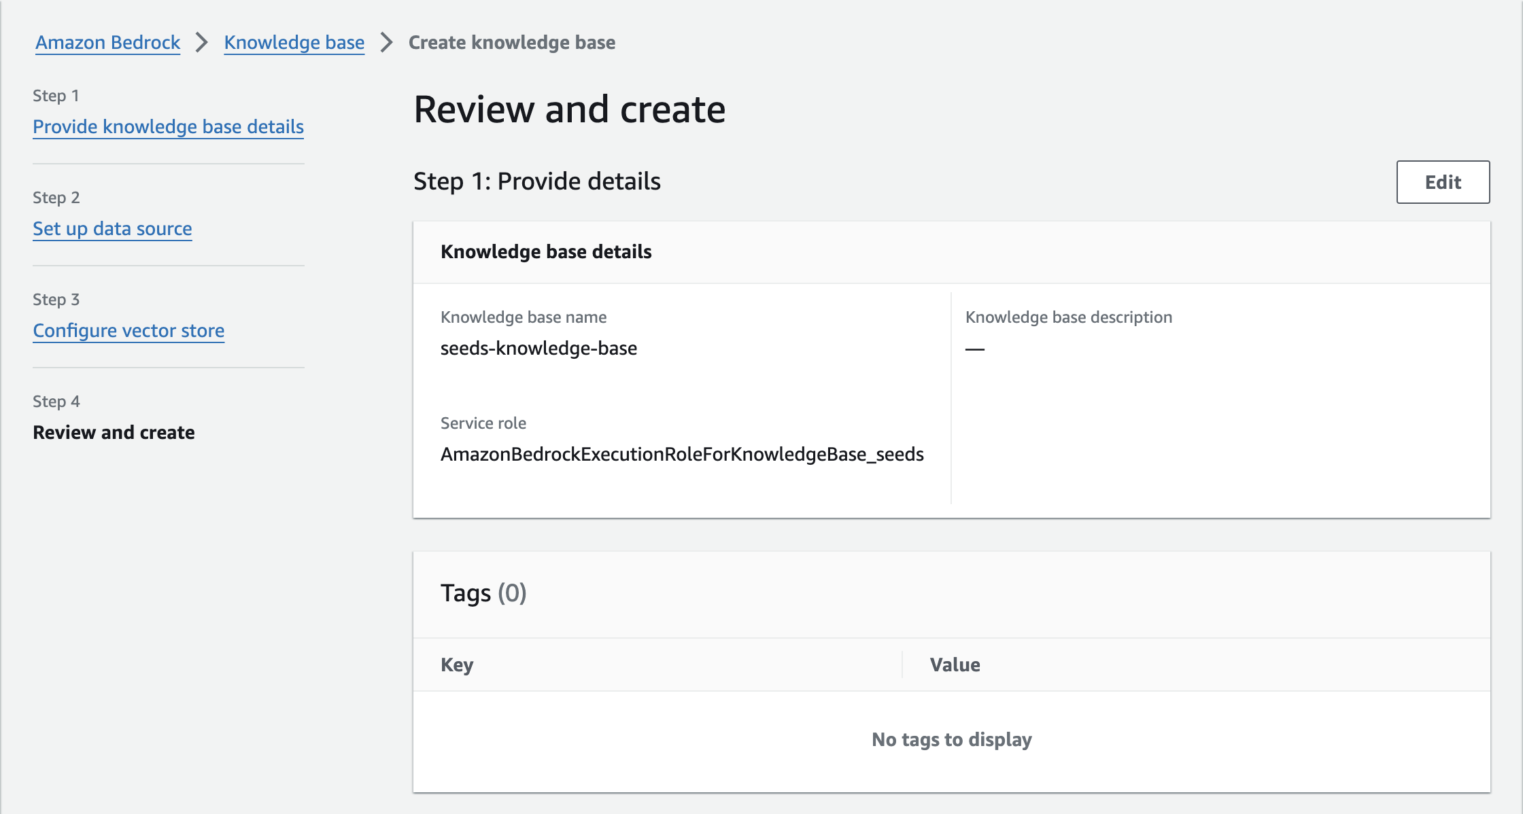The image size is (1523, 814).
Task: Select the seeds-knowledge-base name value
Action: pyautogui.click(x=538, y=348)
